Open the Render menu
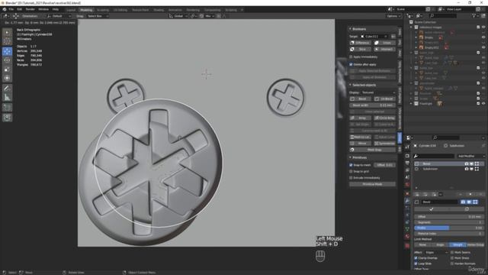Viewport: 488px width, 275px height. pos(30,9)
